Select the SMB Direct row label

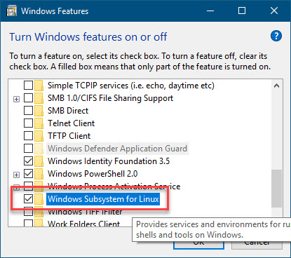pos(68,111)
